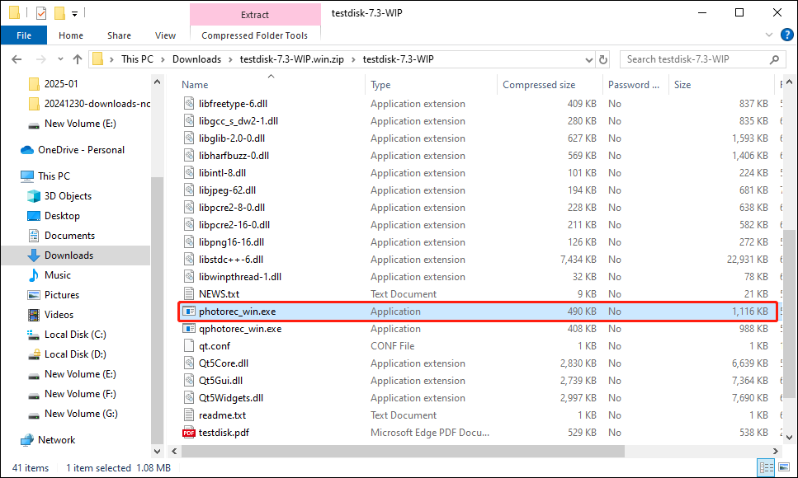798x478 pixels.
Task: Open the recent locations dropdown
Action: coord(60,59)
